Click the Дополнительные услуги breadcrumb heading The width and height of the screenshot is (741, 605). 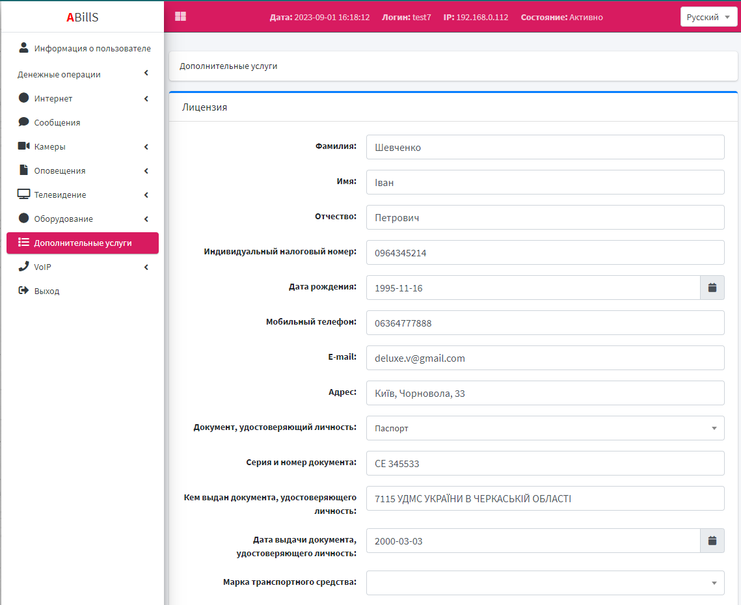228,66
